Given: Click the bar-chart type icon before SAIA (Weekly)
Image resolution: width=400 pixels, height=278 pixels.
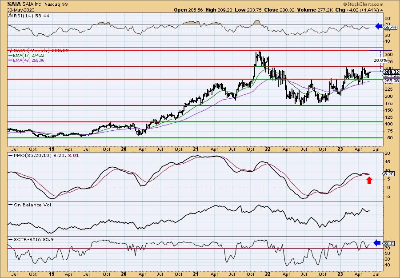Looking at the screenshot, I should [x=11, y=50].
